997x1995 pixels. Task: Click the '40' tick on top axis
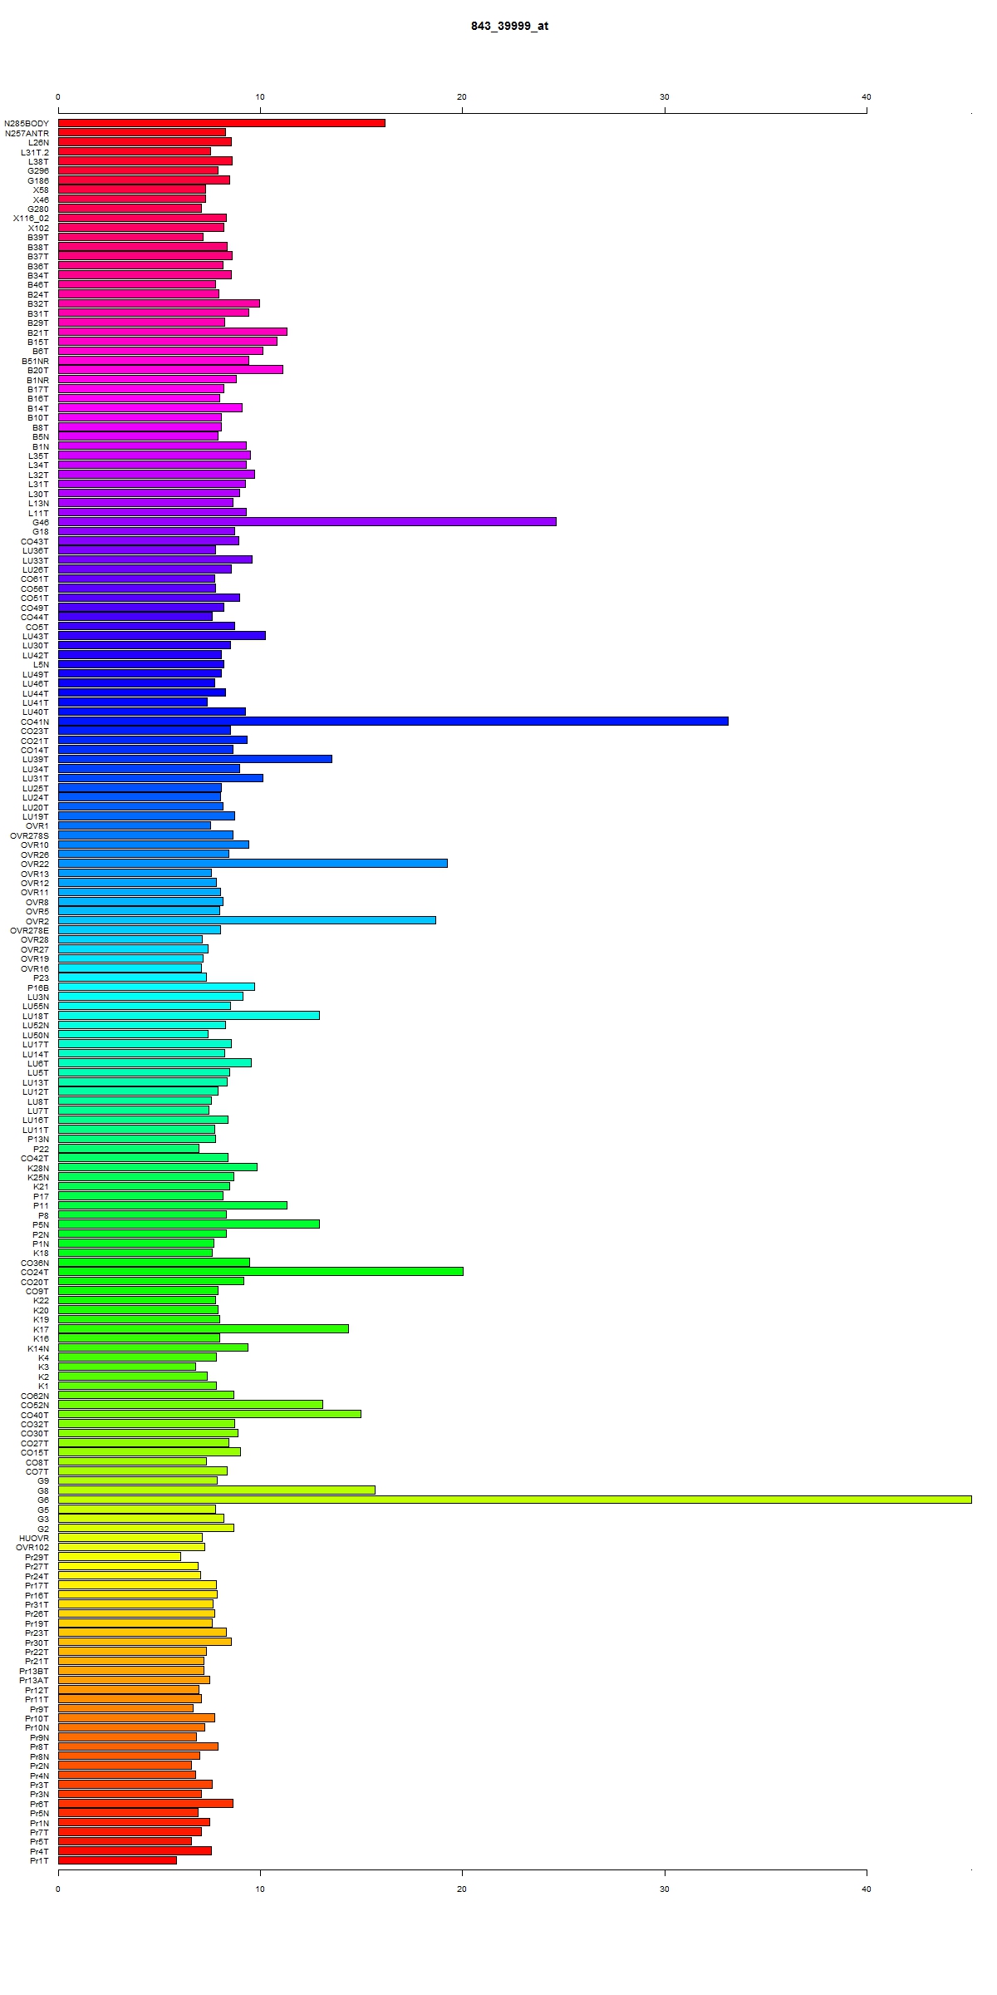[x=867, y=97]
